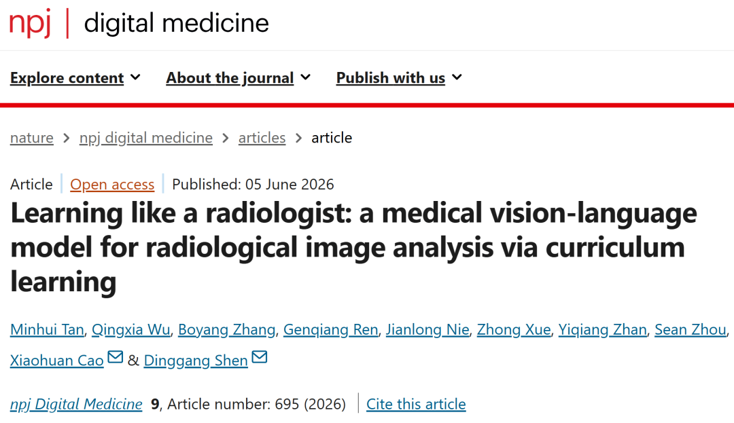Navigate to the articles breadcrumb
734x423 pixels.
tap(262, 138)
